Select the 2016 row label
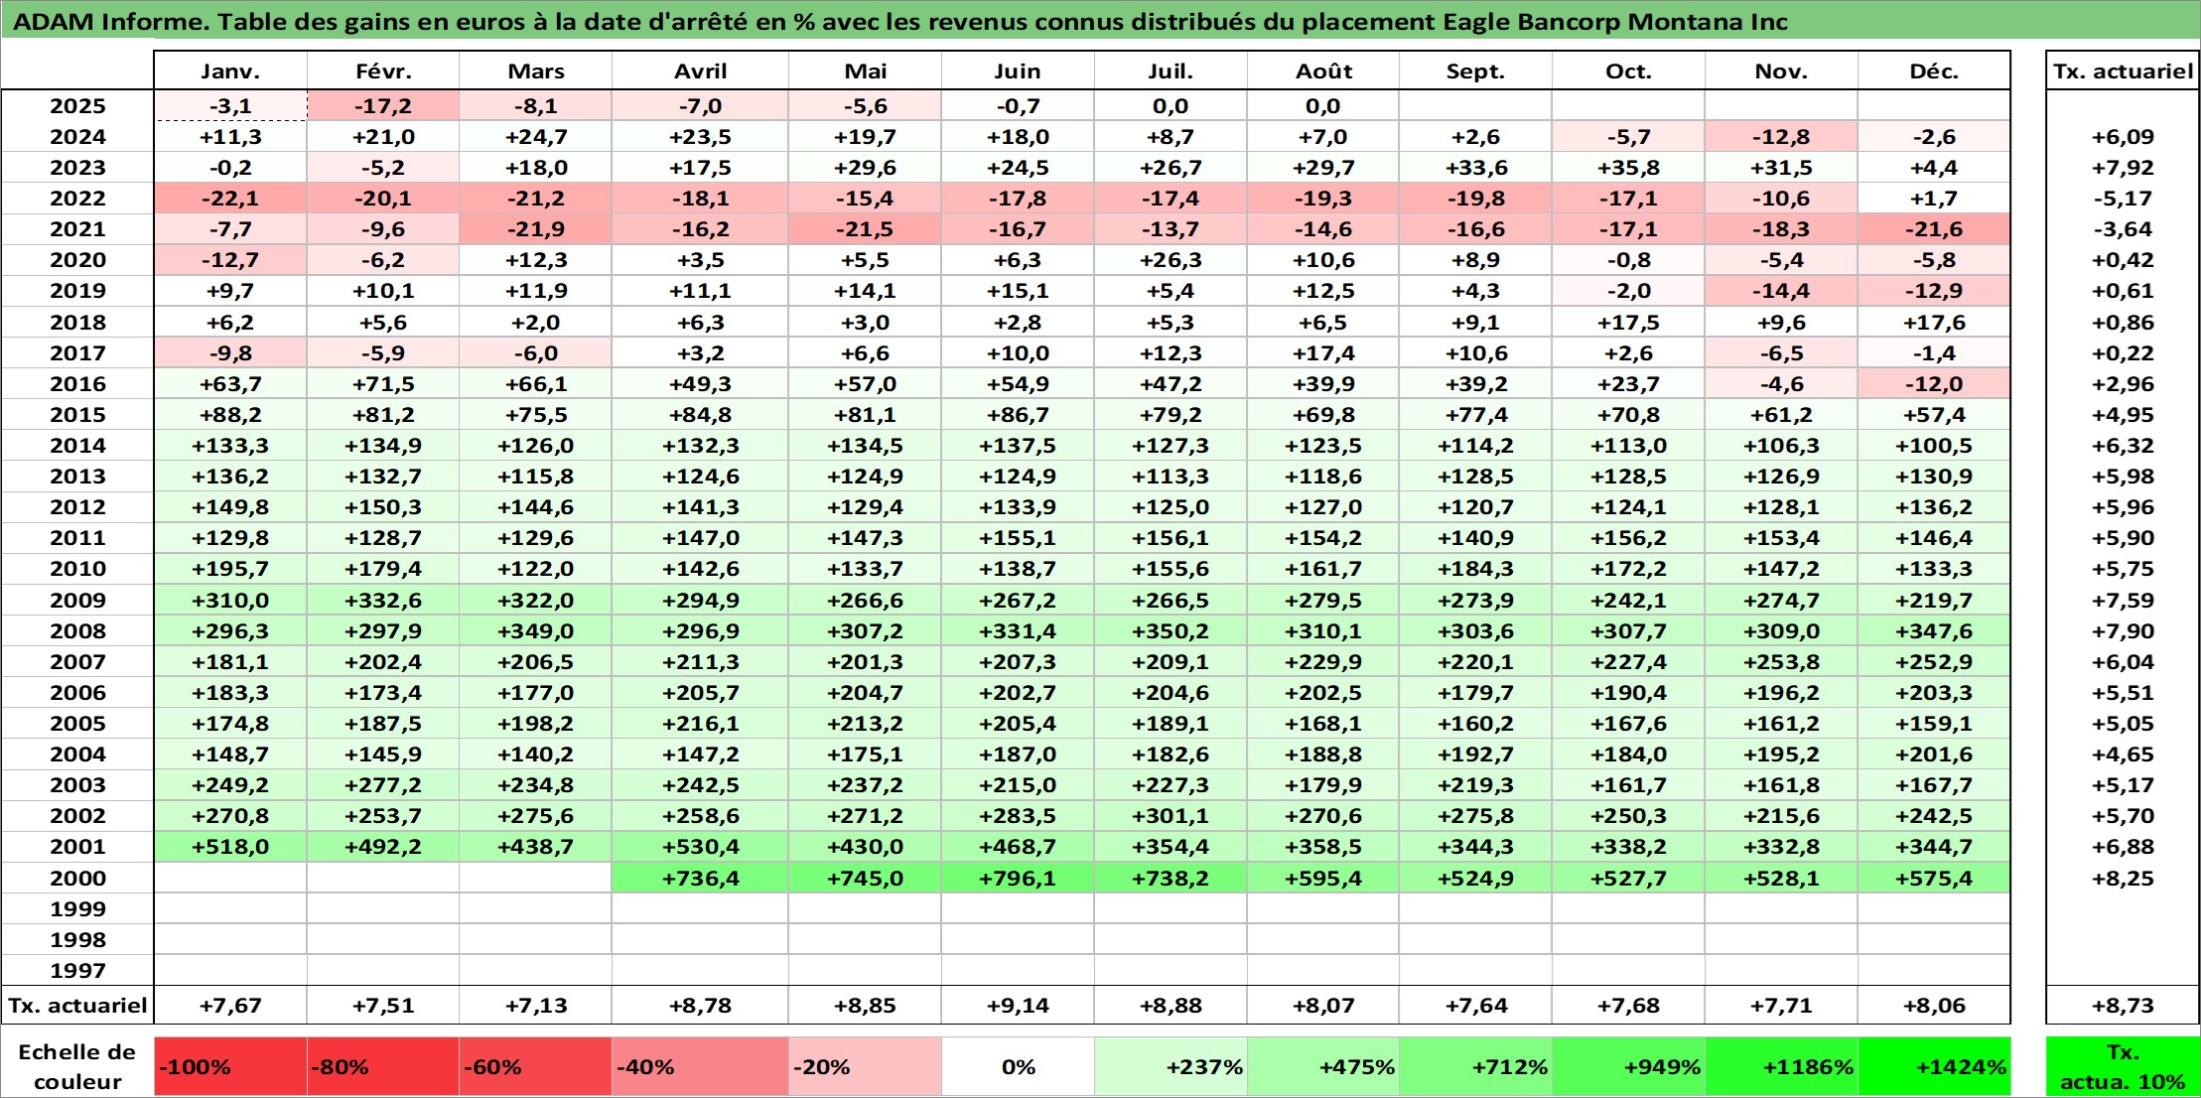The width and height of the screenshot is (2201, 1098). click(77, 384)
